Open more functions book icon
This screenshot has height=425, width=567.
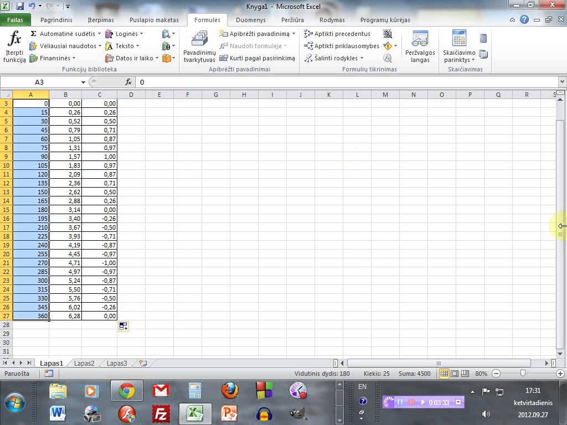pos(168,58)
